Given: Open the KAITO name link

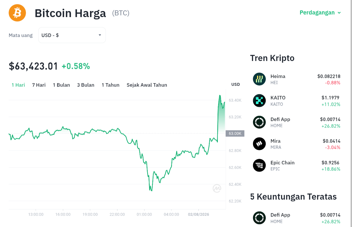Looking at the screenshot, I should (278, 98).
